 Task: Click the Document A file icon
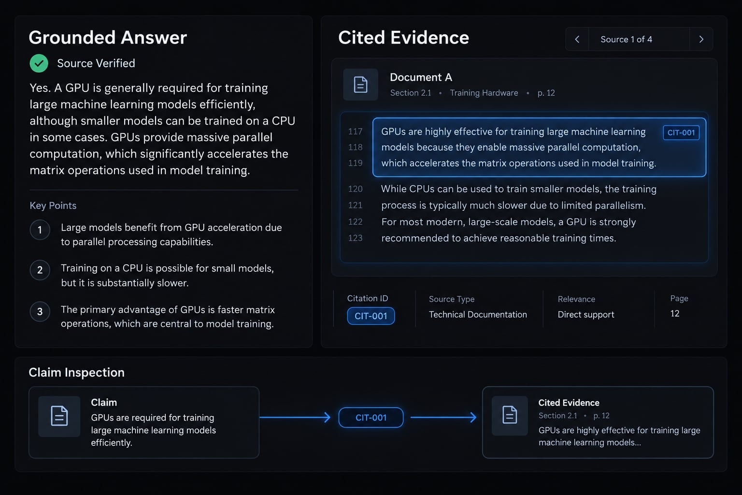(360, 85)
